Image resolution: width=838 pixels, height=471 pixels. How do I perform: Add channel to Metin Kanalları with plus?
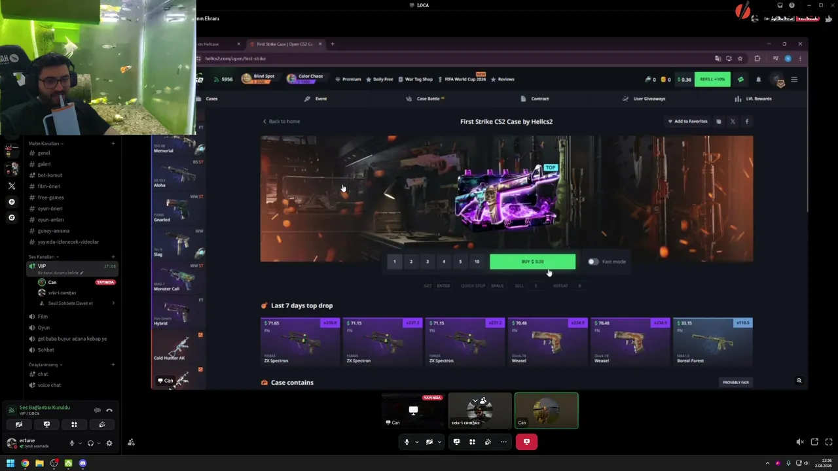point(113,143)
